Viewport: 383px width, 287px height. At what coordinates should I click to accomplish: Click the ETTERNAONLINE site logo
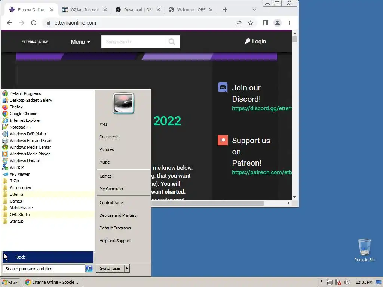35,42
